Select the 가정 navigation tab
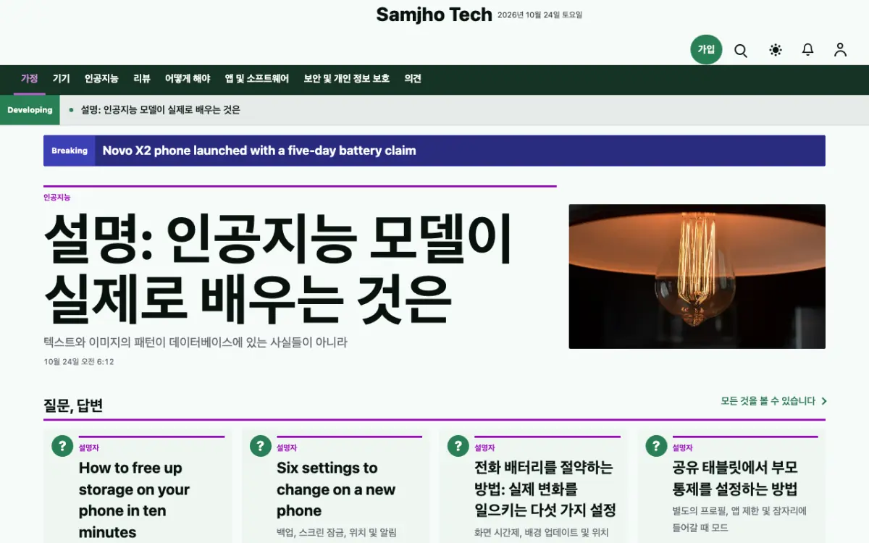 [x=29, y=79]
